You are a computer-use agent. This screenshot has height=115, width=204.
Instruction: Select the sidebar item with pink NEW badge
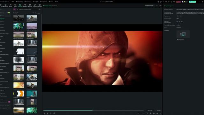(x=5, y=102)
